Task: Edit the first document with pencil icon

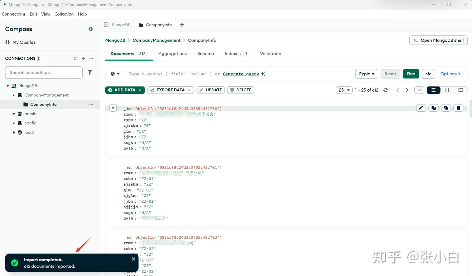Action: coord(421,108)
